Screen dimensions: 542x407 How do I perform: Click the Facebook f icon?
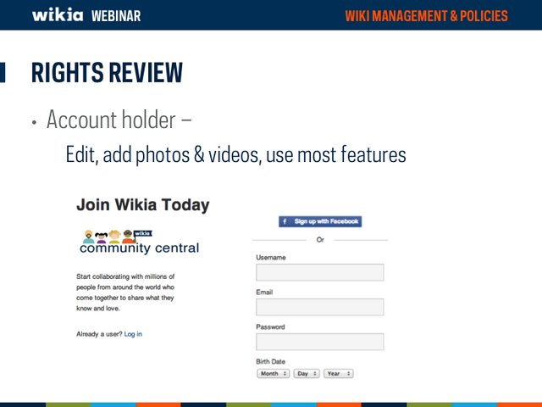pyautogui.click(x=285, y=221)
